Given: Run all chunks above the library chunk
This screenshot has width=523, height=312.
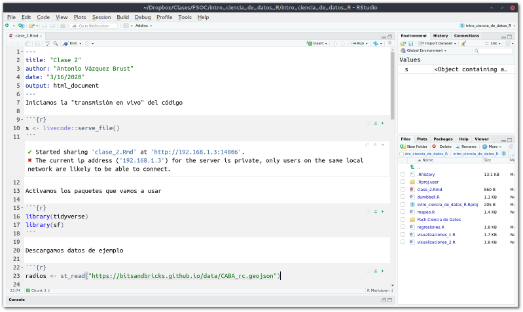Looking at the screenshot, I should point(376,212).
